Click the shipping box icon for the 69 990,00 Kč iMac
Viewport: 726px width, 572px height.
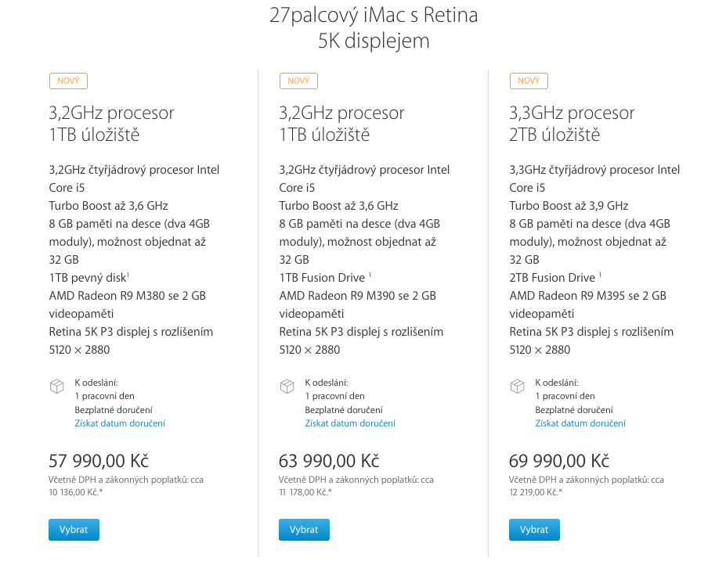[x=517, y=387]
